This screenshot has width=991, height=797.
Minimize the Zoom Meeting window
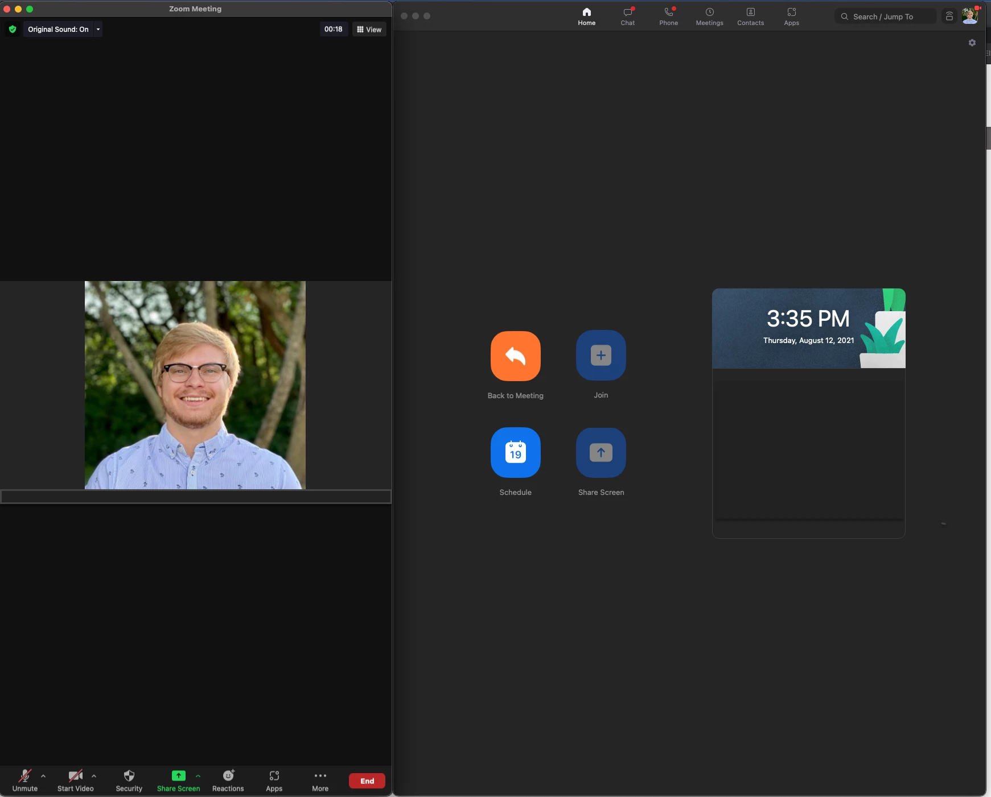18,9
